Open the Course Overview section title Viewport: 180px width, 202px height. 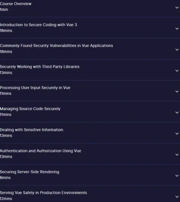tap(16, 4)
